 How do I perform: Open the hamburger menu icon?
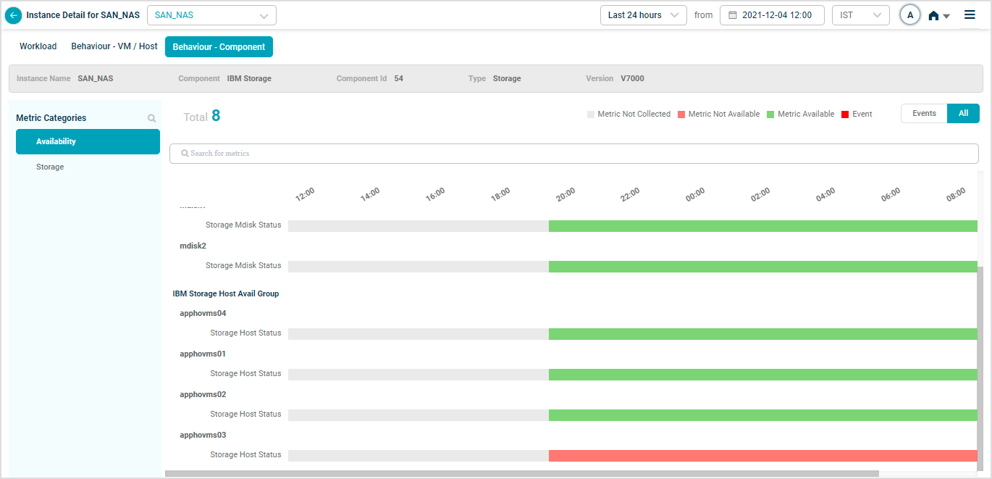tap(970, 14)
